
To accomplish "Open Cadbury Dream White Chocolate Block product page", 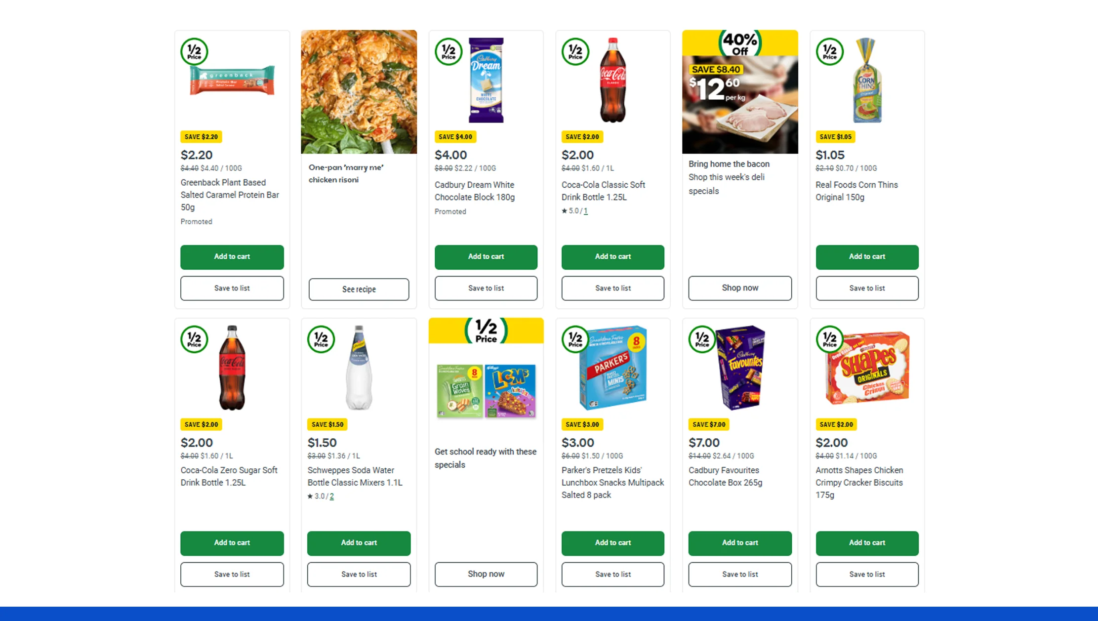I will pos(474,191).
